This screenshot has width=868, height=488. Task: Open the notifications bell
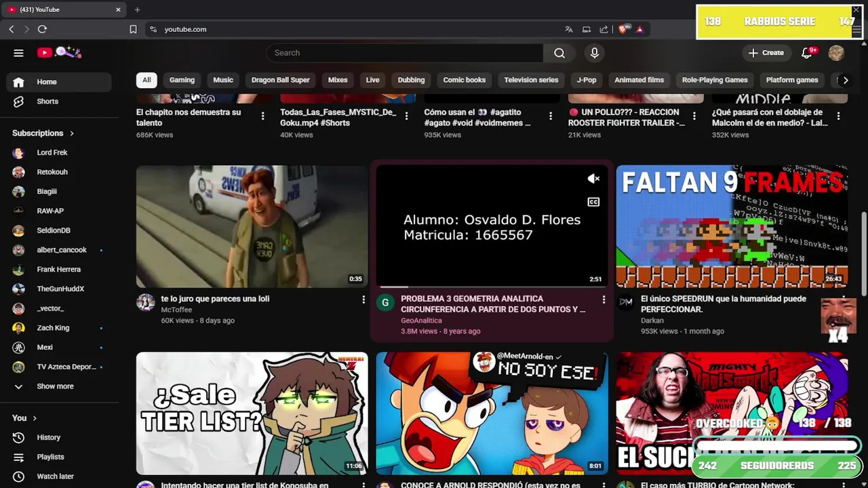[x=807, y=53]
